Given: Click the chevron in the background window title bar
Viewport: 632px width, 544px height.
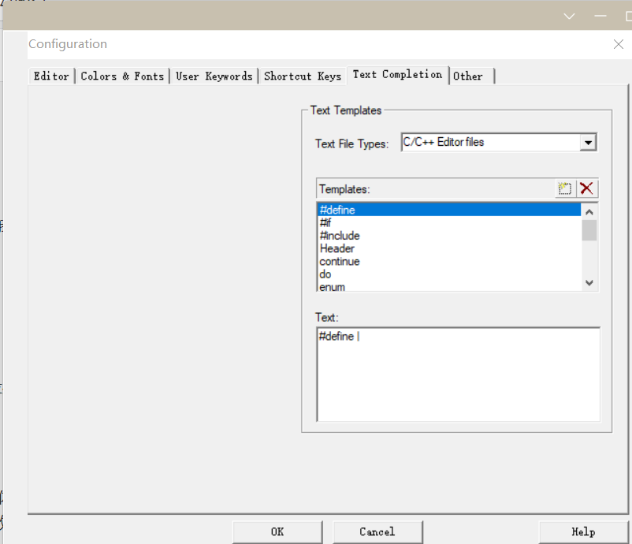Looking at the screenshot, I should 569,16.
